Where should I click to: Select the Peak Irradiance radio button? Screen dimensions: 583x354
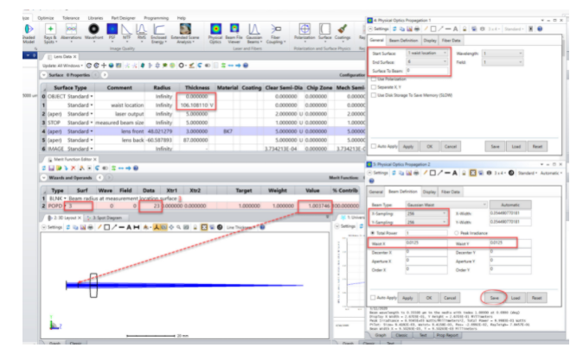(456, 233)
